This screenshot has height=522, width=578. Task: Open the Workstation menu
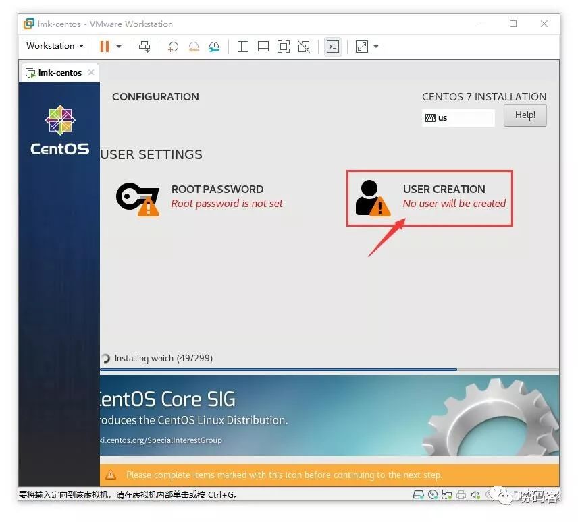pos(55,46)
